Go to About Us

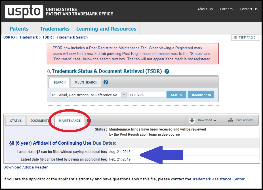(205, 9)
